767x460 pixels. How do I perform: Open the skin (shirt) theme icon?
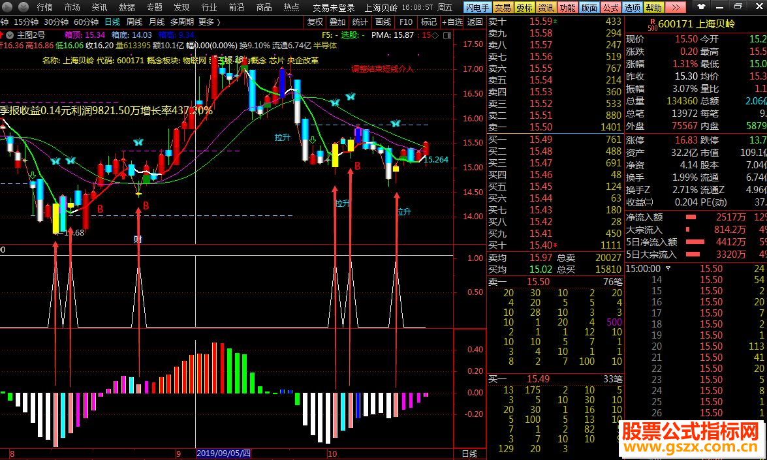(701, 7)
